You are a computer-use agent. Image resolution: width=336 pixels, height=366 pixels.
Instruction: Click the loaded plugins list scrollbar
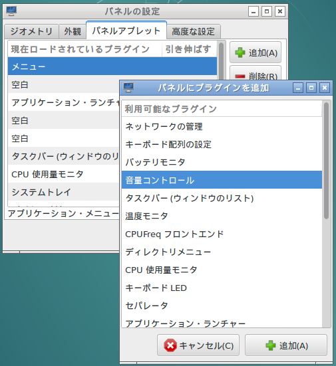(x=221, y=61)
